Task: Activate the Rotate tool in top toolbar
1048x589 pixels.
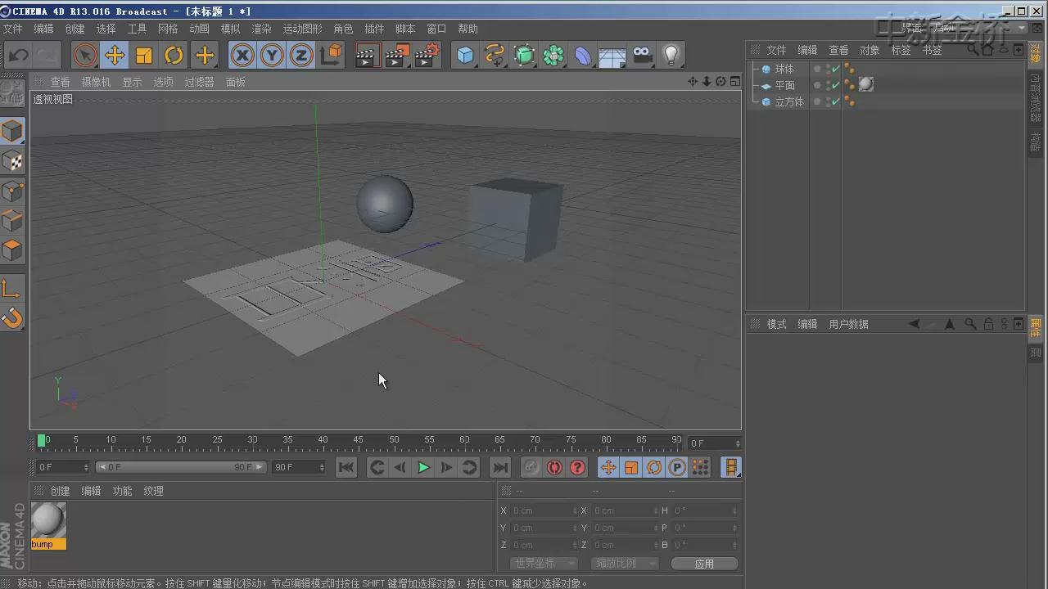Action: [174, 55]
